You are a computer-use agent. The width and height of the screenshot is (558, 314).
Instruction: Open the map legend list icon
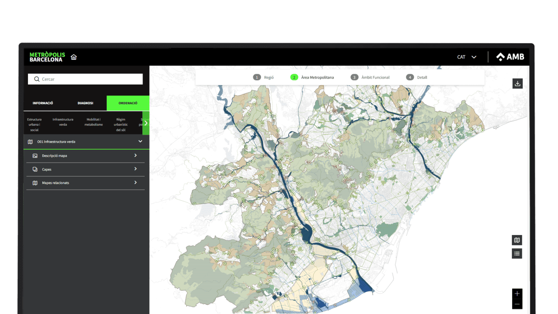pyautogui.click(x=517, y=253)
